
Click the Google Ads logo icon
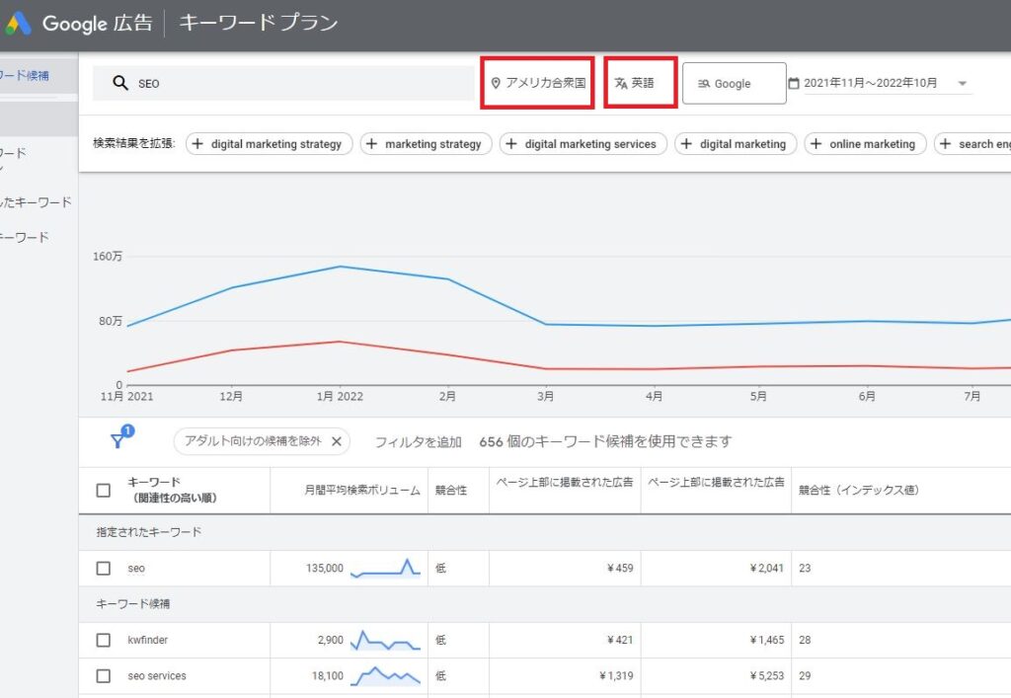pyautogui.click(x=18, y=24)
